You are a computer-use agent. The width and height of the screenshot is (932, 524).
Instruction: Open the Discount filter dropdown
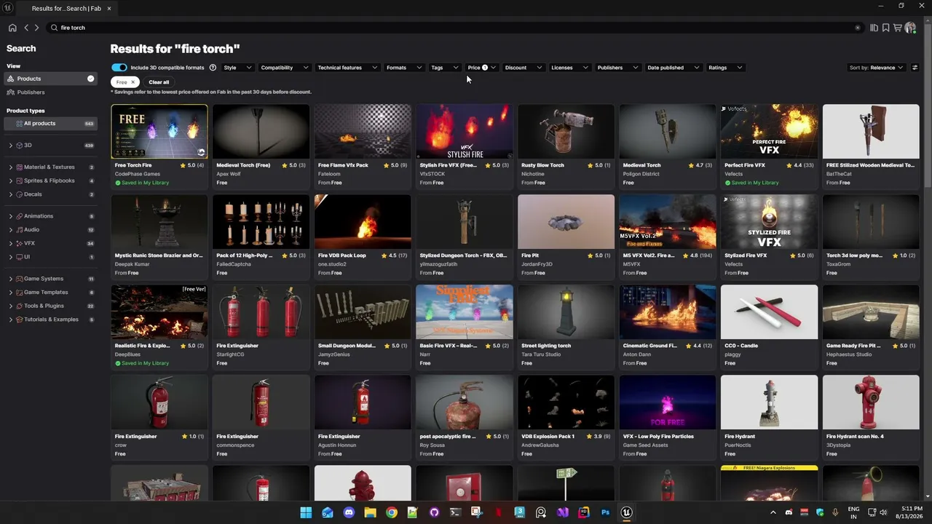(x=523, y=68)
